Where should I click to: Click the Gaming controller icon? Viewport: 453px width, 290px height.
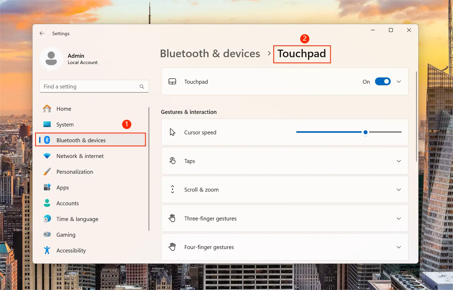click(47, 234)
